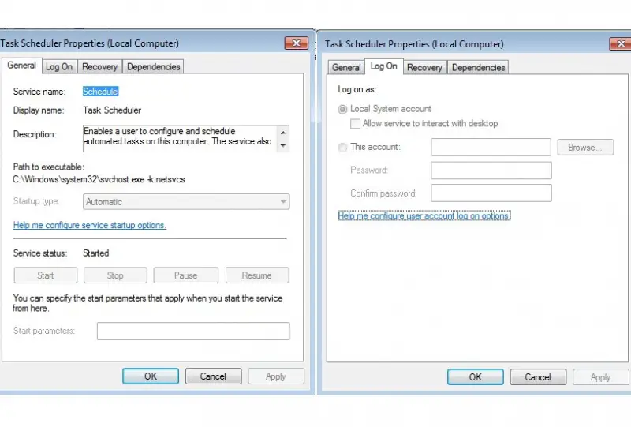Click the Start service button
Viewport: 631px width, 427px height.
coord(46,275)
